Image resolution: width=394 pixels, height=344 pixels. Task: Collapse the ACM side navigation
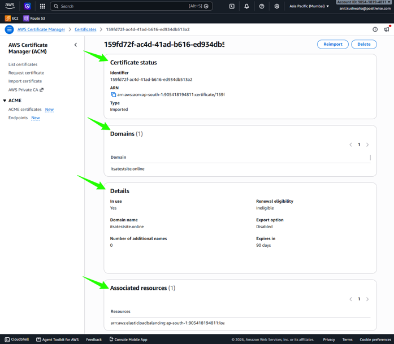tap(76, 45)
